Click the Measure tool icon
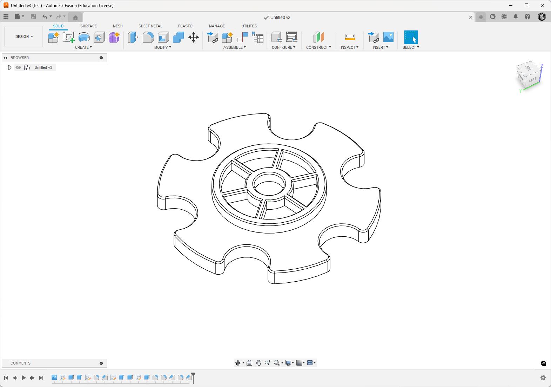This screenshot has height=387, width=551. [350, 37]
